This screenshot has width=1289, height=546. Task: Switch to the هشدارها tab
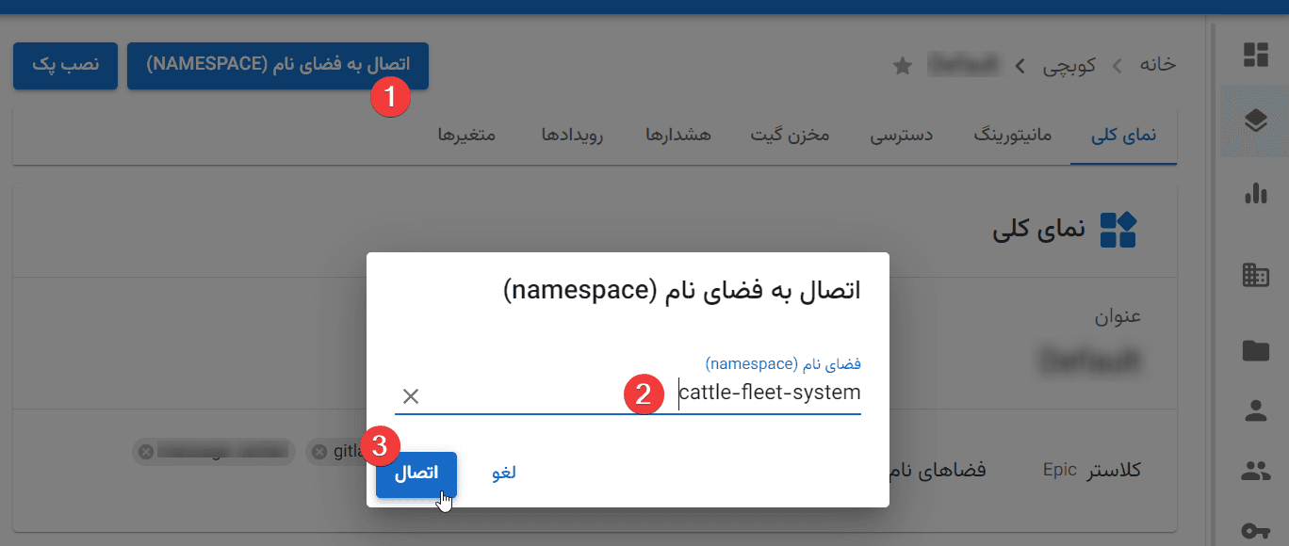pyautogui.click(x=677, y=136)
